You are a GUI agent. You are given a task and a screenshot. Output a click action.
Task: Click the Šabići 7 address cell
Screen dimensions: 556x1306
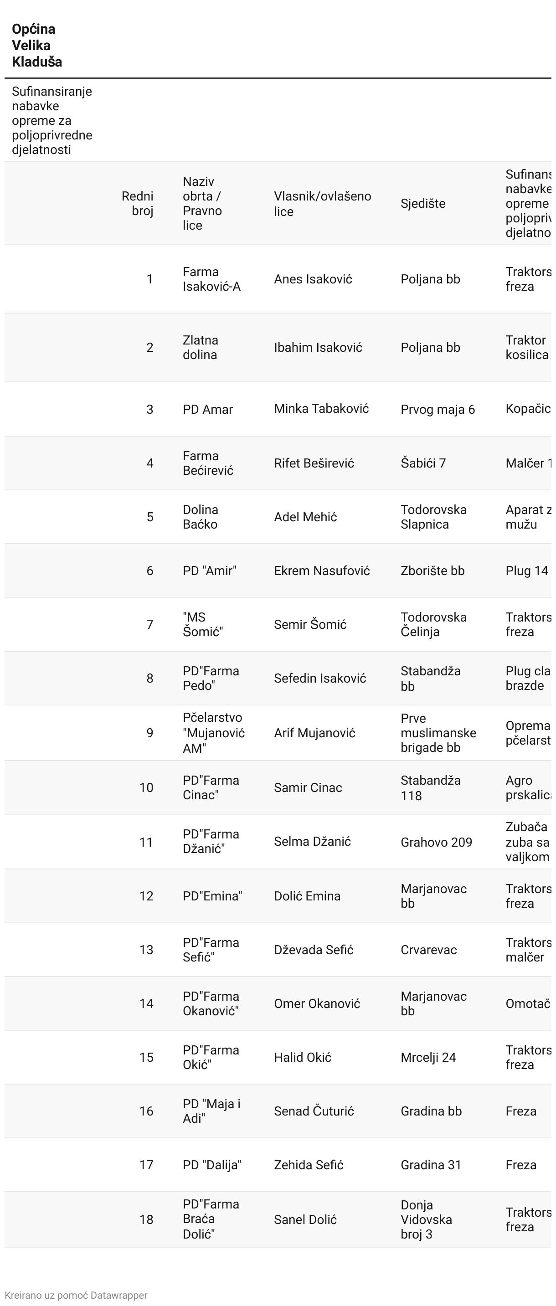click(423, 463)
